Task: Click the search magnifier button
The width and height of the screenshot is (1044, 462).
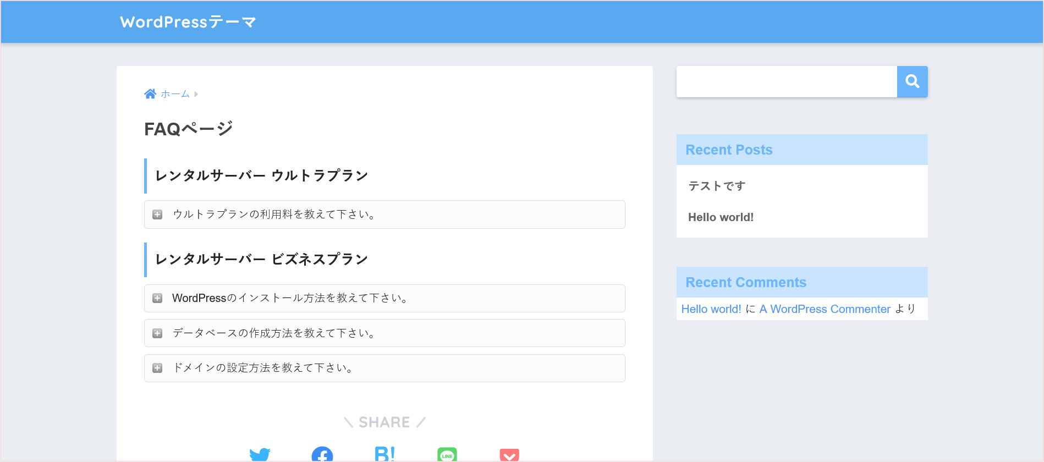Action: (x=912, y=81)
